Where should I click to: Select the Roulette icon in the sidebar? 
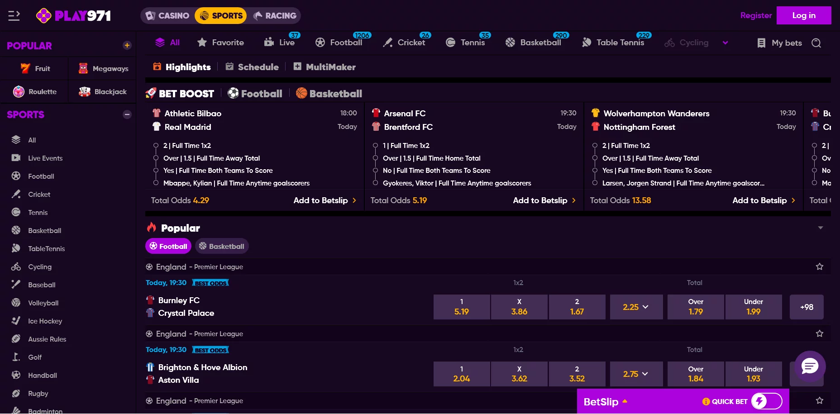[19, 91]
